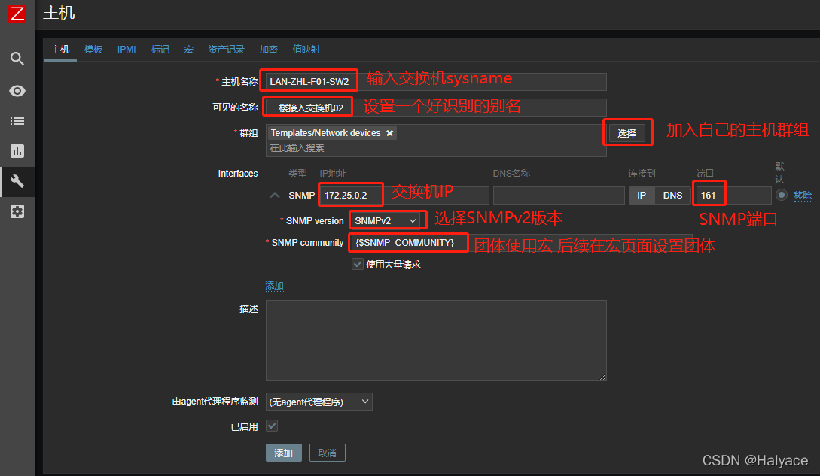
Task: Click inside the 描述 text area
Action: (436, 340)
